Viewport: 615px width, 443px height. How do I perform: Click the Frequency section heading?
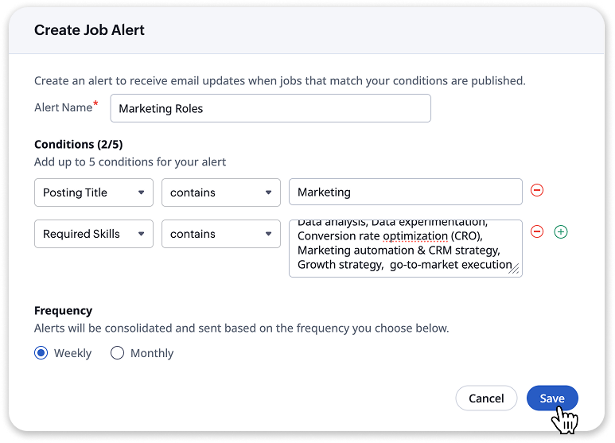(x=64, y=311)
